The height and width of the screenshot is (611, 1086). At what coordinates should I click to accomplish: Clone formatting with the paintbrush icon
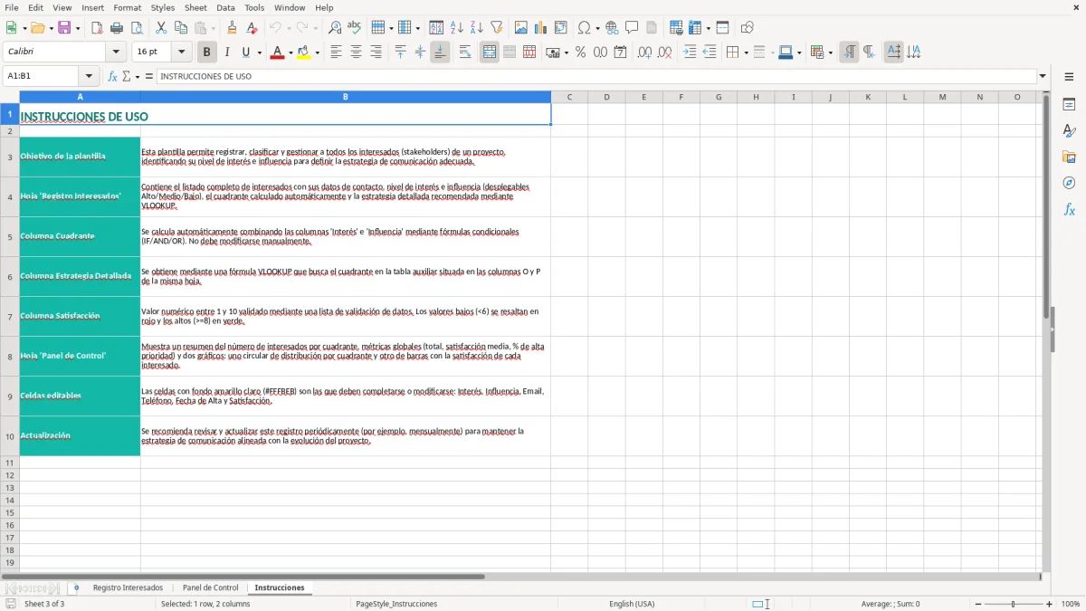click(232, 28)
